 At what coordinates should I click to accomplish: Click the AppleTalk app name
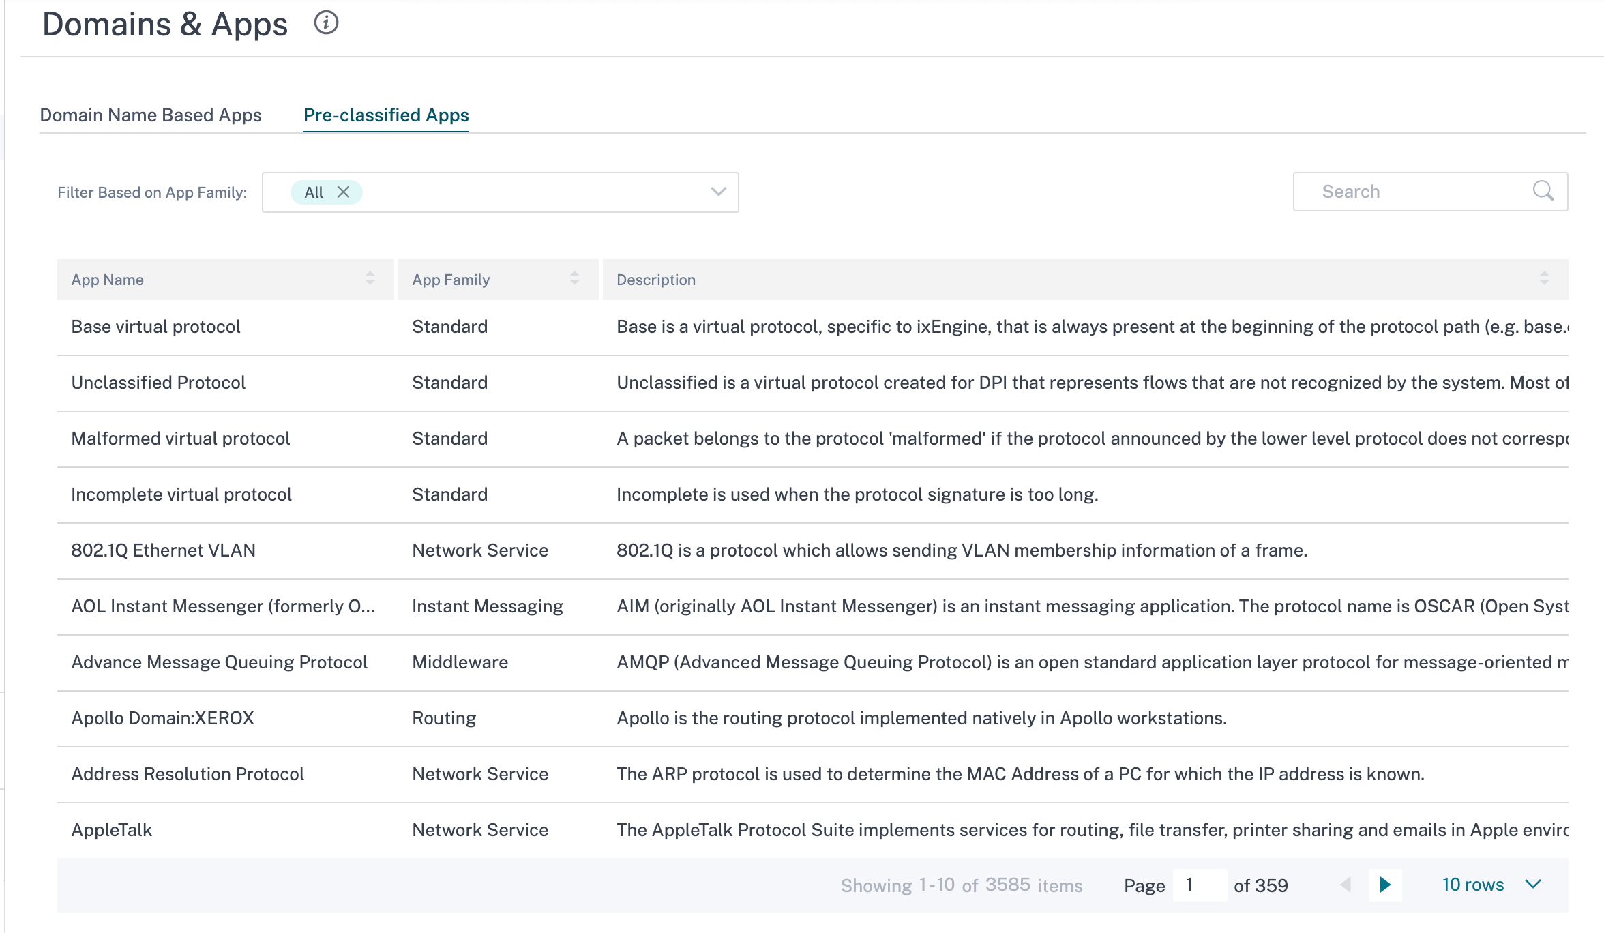point(112,830)
